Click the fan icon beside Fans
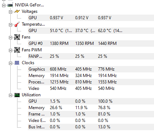The width and height of the screenshot is (154, 133). point(17,37)
